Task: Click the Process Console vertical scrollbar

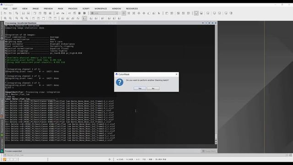Action: (x=216, y=84)
